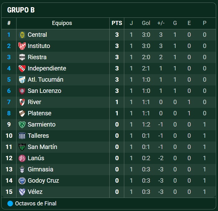The height and width of the screenshot is (211, 218).
Task: Click the San Lorenzo club crest
Action: (22, 91)
